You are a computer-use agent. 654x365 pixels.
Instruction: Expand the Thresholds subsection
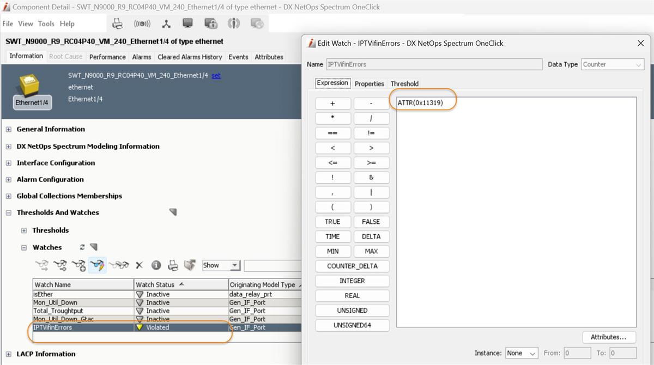24,230
